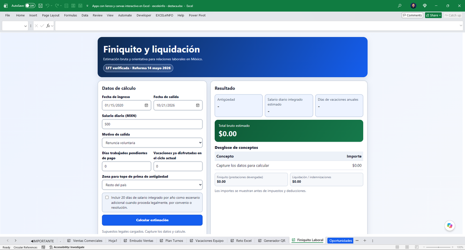The image size is (465, 250).
Task: Switch to Page Break Preview in status bar
Action: pos(417,247)
